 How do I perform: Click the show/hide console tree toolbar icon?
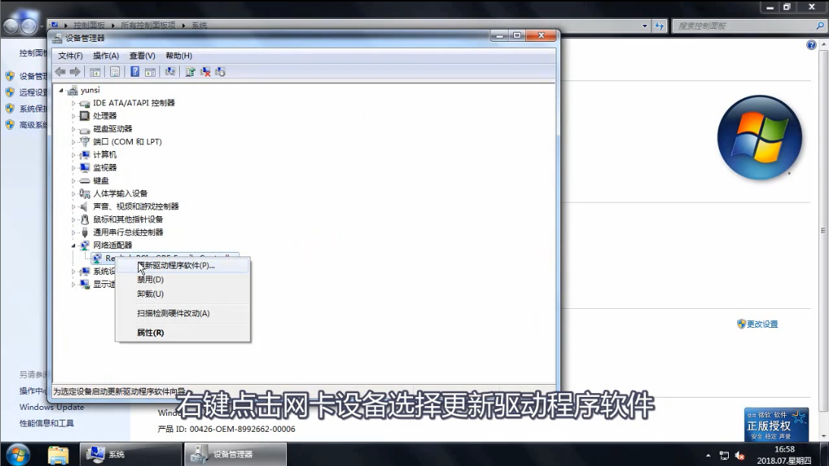pyautogui.click(x=95, y=72)
